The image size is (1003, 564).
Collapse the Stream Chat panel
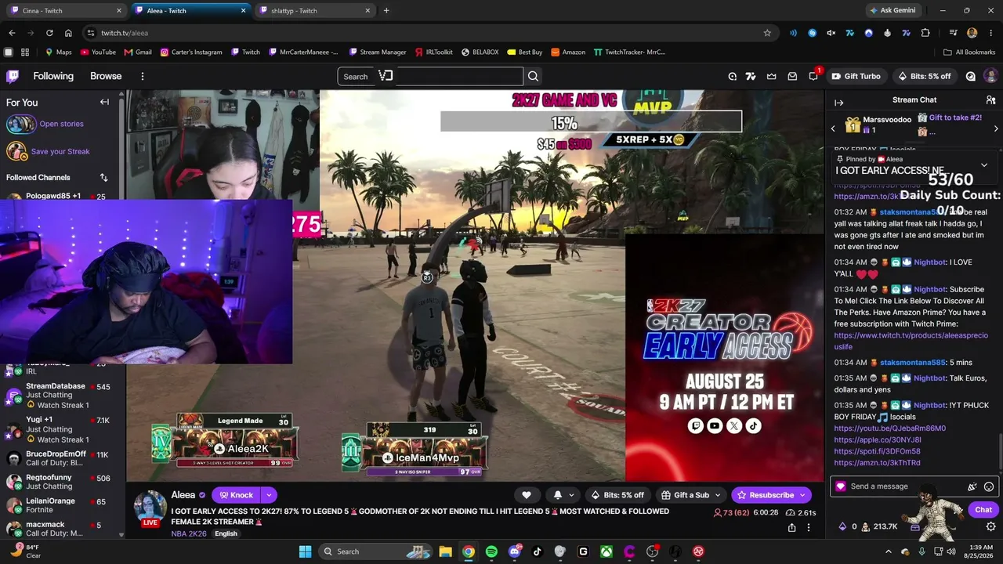coord(838,103)
